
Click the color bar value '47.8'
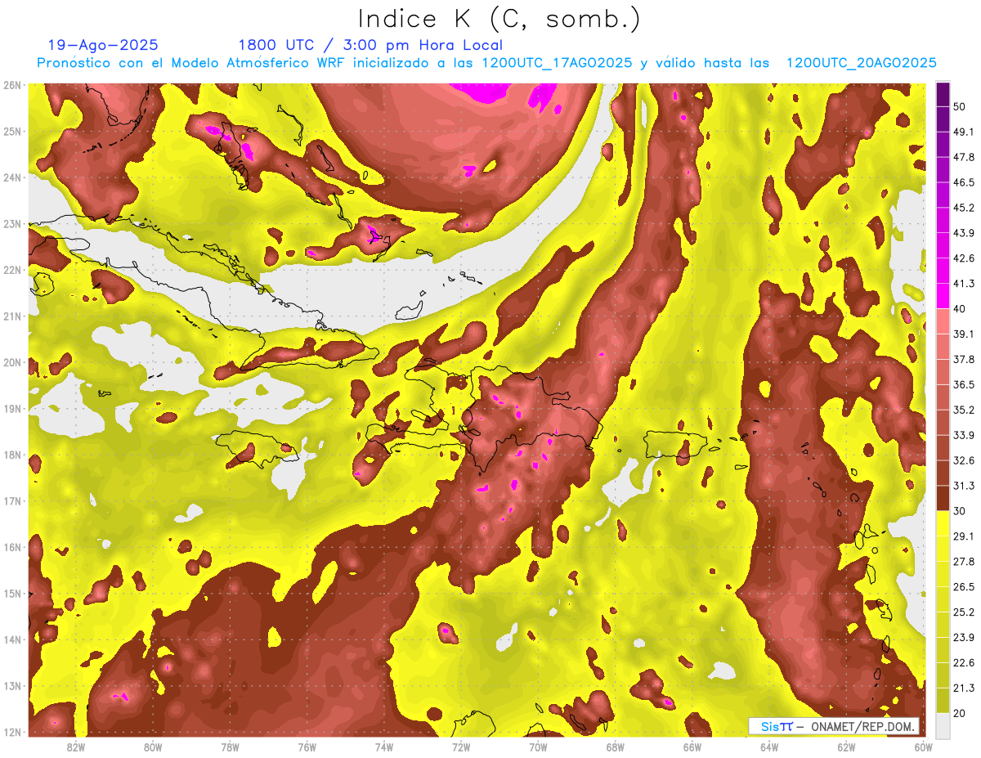tap(964, 157)
